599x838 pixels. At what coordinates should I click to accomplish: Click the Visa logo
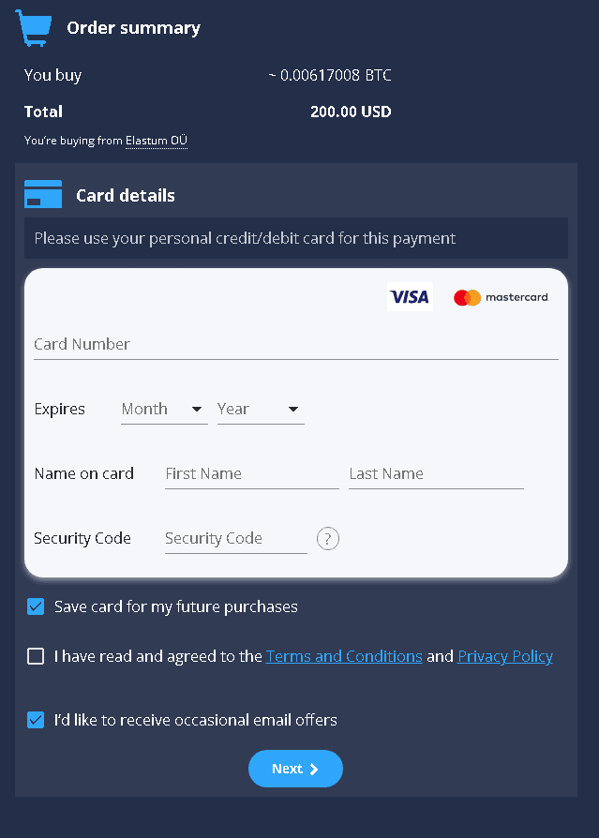(410, 297)
